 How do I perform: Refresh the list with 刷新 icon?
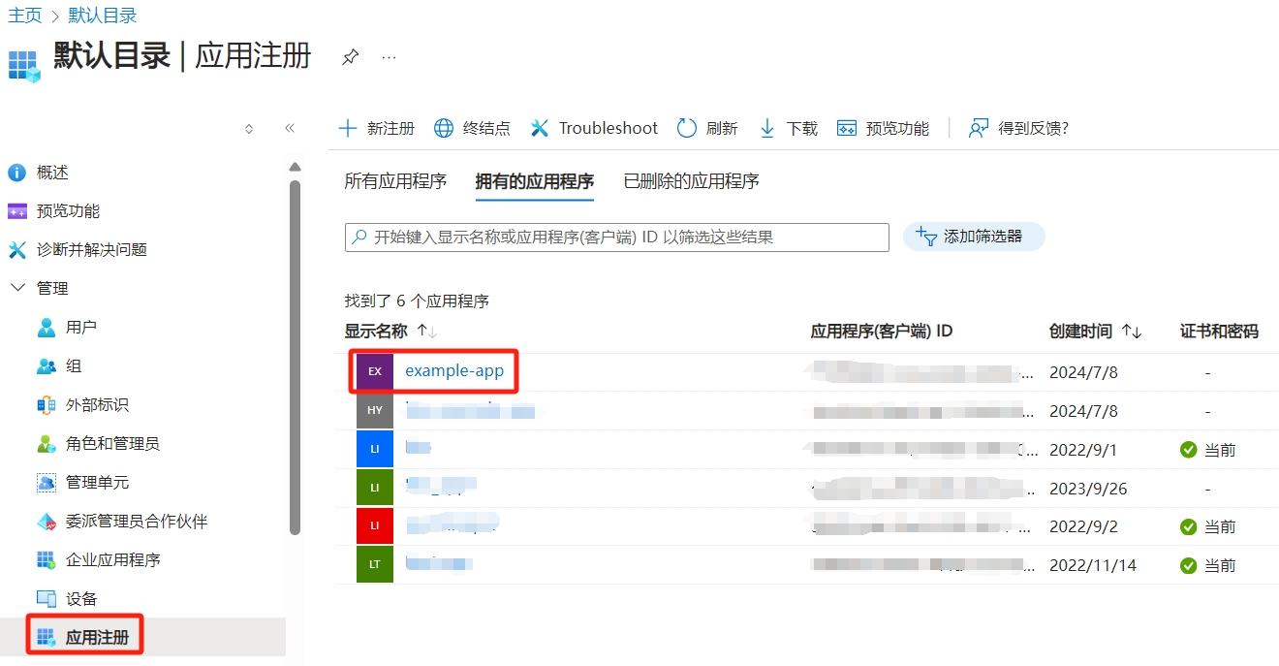click(x=687, y=128)
